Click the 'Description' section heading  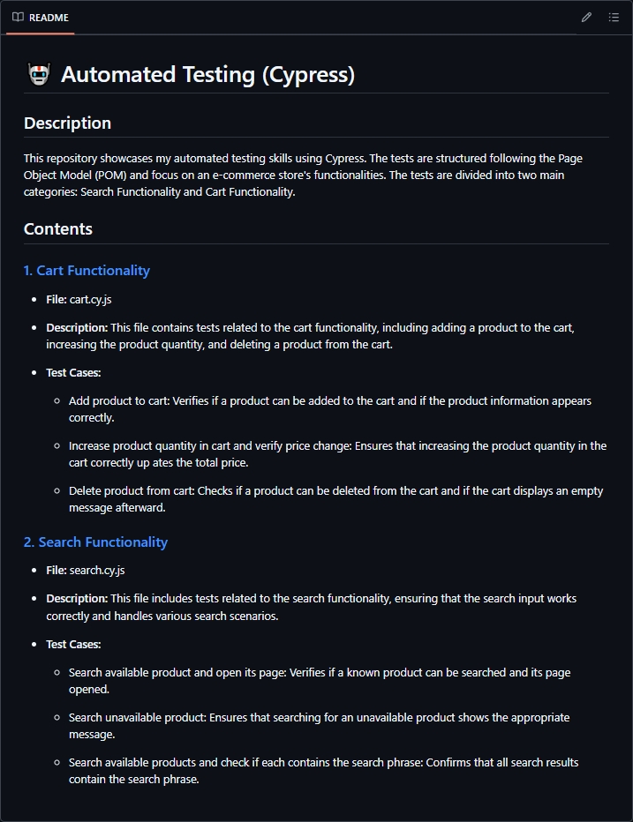point(67,123)
